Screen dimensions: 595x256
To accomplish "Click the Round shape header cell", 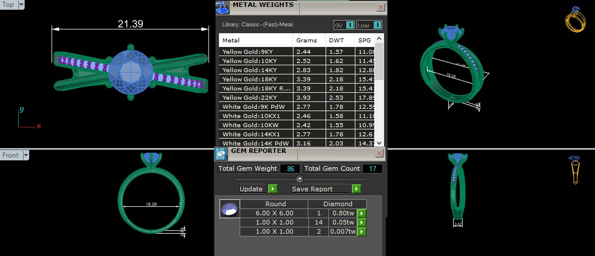I will pyautogui.click(x=275, y=204).
